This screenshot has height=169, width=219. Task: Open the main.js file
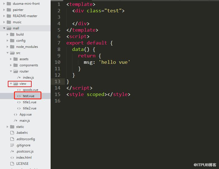coord(25,121)
